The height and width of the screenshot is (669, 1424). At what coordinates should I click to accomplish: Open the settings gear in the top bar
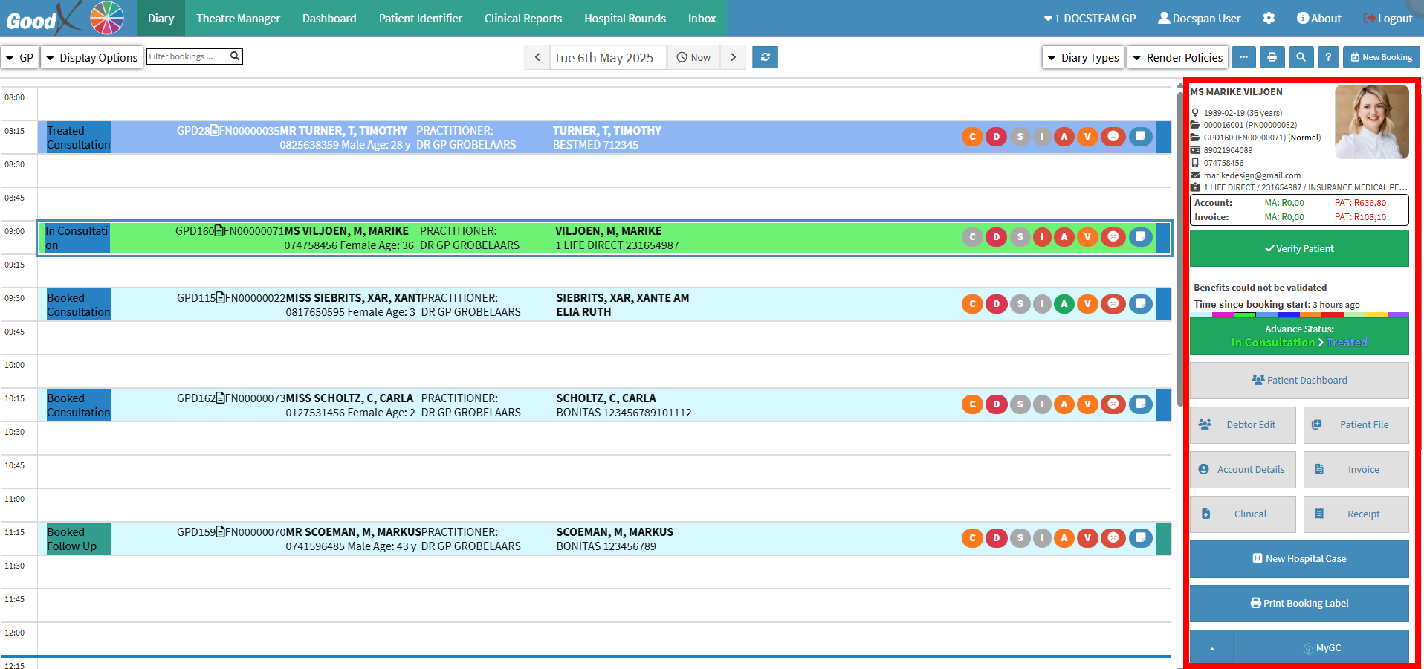click(x=1269, y=18)
